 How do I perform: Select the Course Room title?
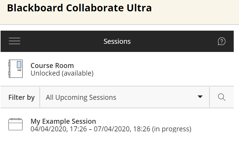click(x=52, y=65)
